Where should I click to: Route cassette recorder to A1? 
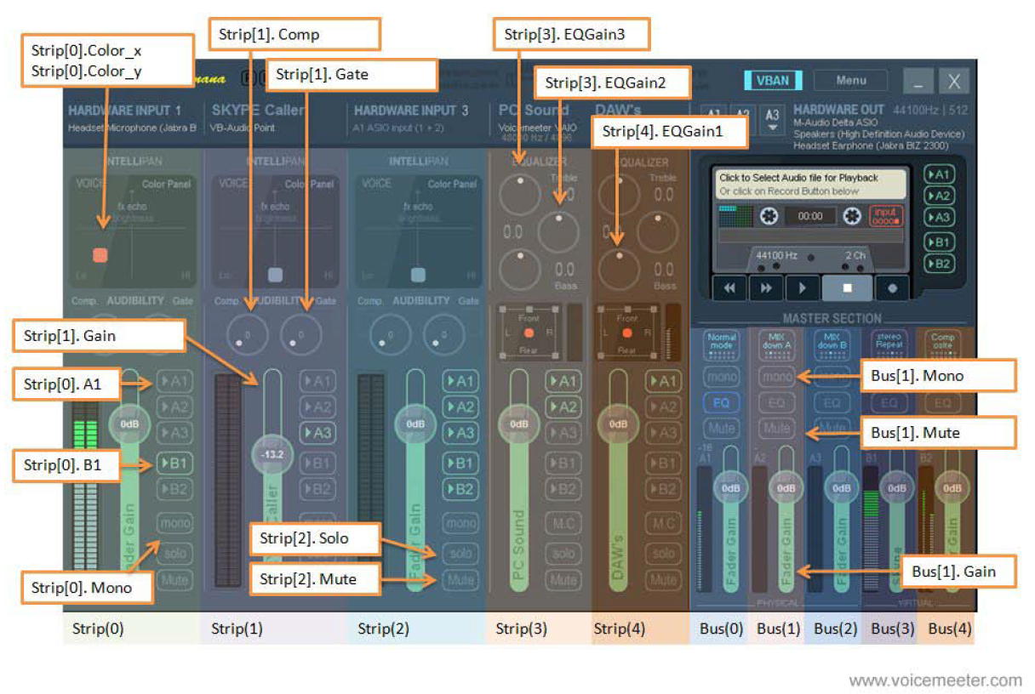[x=941, y=174]
